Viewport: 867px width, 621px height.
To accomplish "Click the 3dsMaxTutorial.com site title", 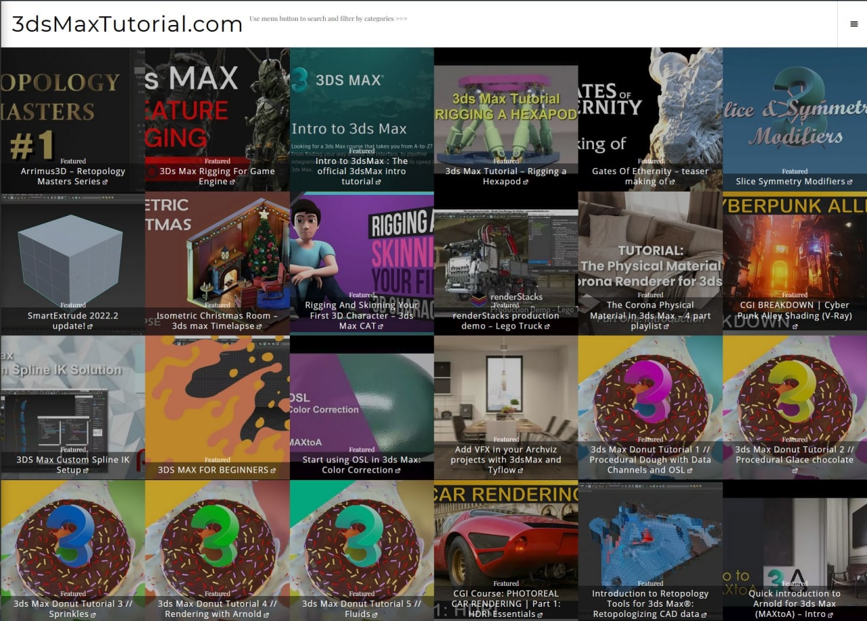I will click(127, 24).
